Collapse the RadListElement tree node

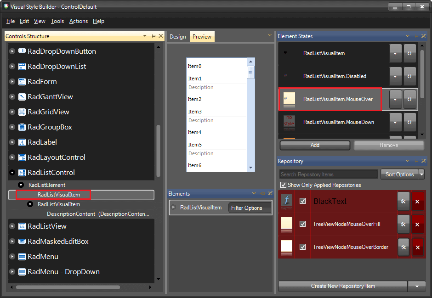coord(21,185)
